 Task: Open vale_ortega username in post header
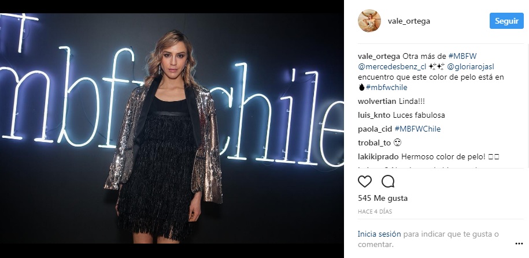409,21
